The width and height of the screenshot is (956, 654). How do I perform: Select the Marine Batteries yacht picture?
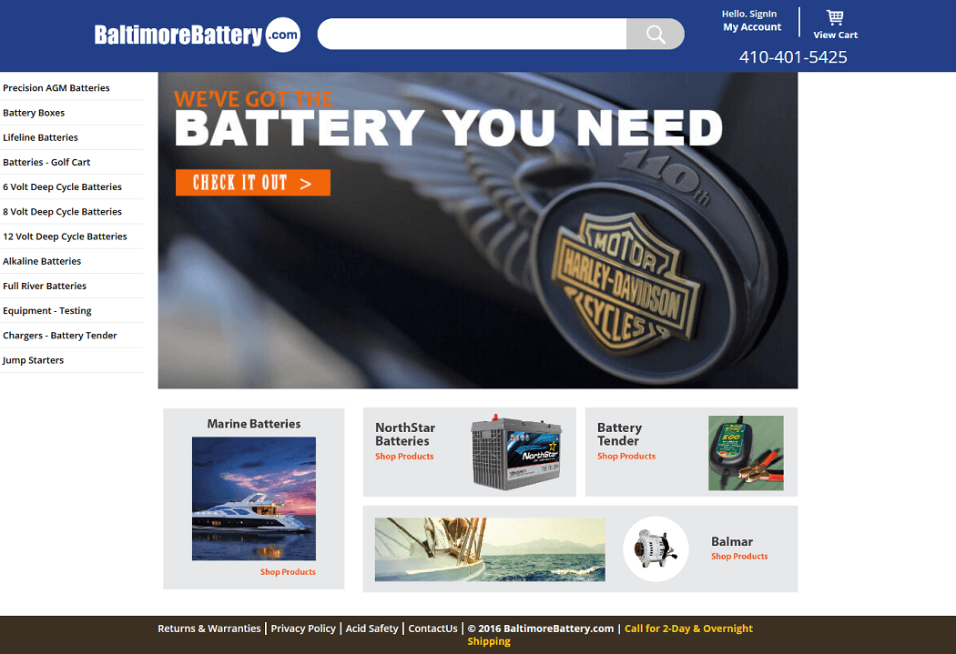pos(254,498)
